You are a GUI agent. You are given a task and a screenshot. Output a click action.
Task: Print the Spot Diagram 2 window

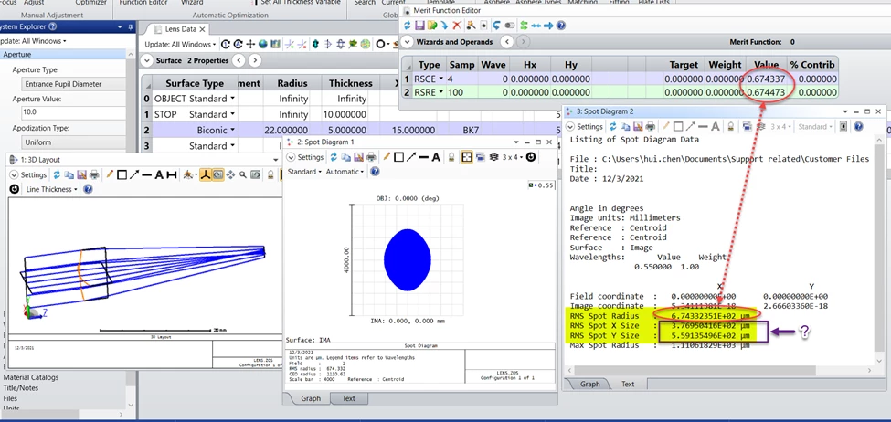click(650, 127)
